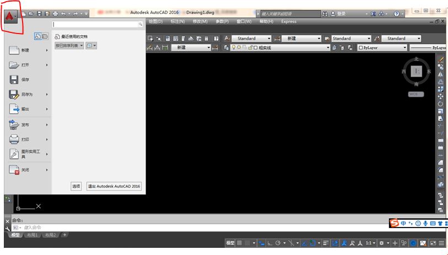This screenshot has width=448, height=255.
Task: Click the application menu search field
Action: 97,24
